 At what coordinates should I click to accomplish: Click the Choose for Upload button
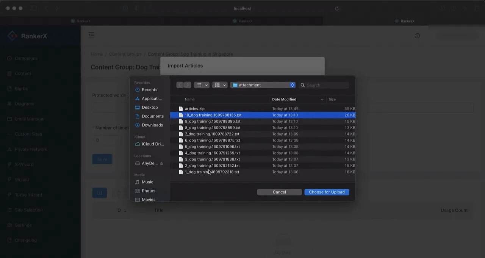[x=327, y=192]
